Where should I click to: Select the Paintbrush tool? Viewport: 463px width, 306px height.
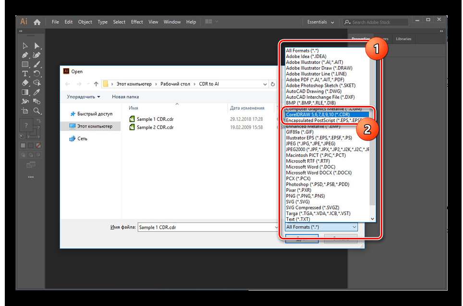pos(37,64)
